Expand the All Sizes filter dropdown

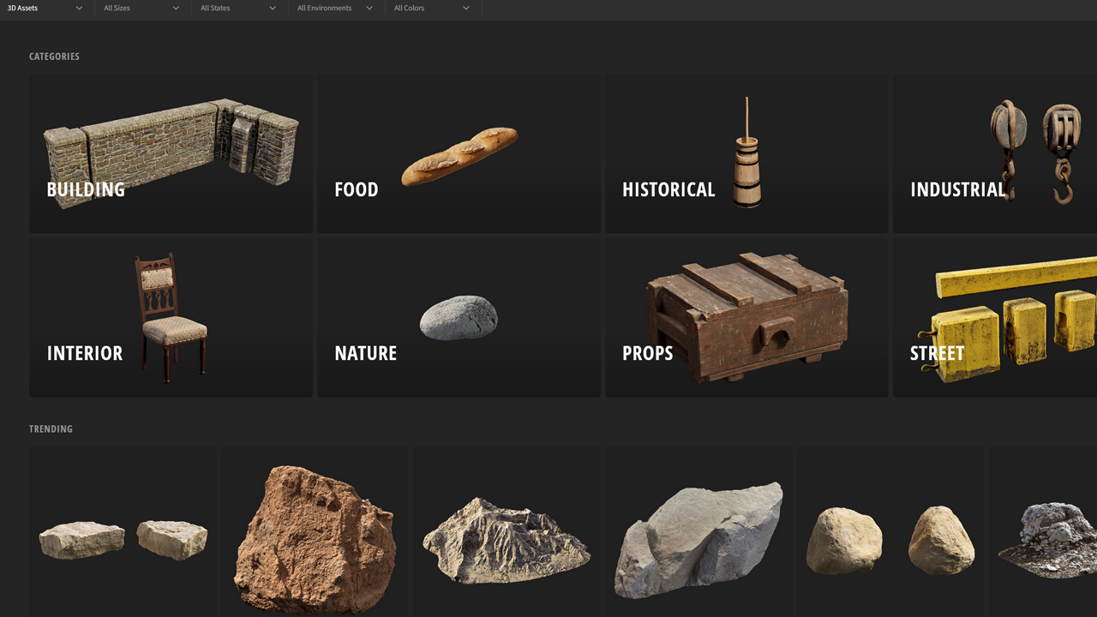click(141, 9)
